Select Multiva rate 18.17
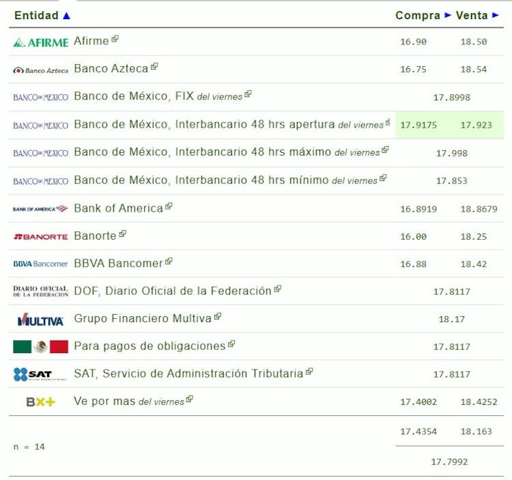 coord(452,320)
